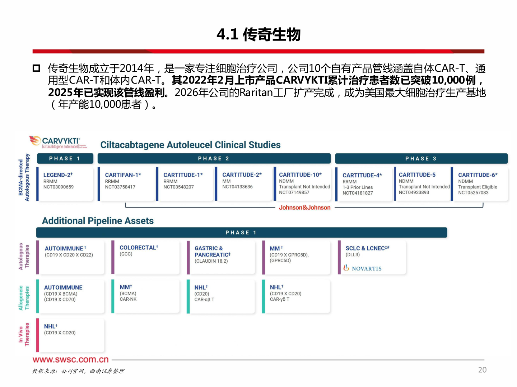This screenshot has height=387, width=517.
Task: Click the allogeneic AUTOIMMUNE (CD19 X BCMA) card title
Action: click(x=63, y=287)
